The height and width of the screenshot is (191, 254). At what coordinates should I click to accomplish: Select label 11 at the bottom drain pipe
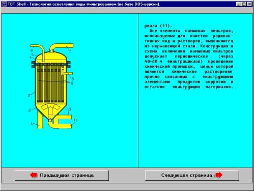tap(75, 120)
